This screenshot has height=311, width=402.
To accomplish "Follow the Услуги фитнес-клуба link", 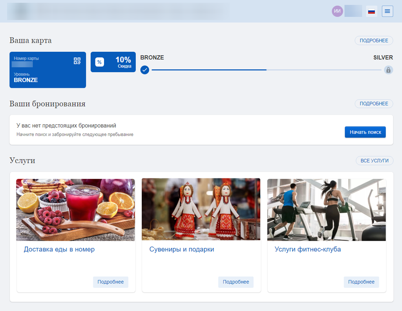I will point(308,249).
